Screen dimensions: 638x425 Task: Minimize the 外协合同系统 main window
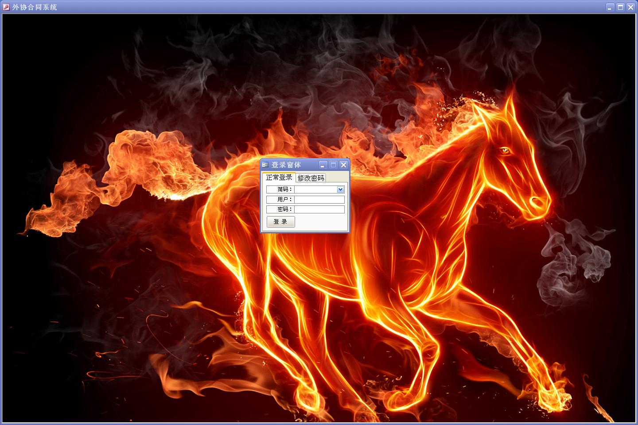click(610, 7)
